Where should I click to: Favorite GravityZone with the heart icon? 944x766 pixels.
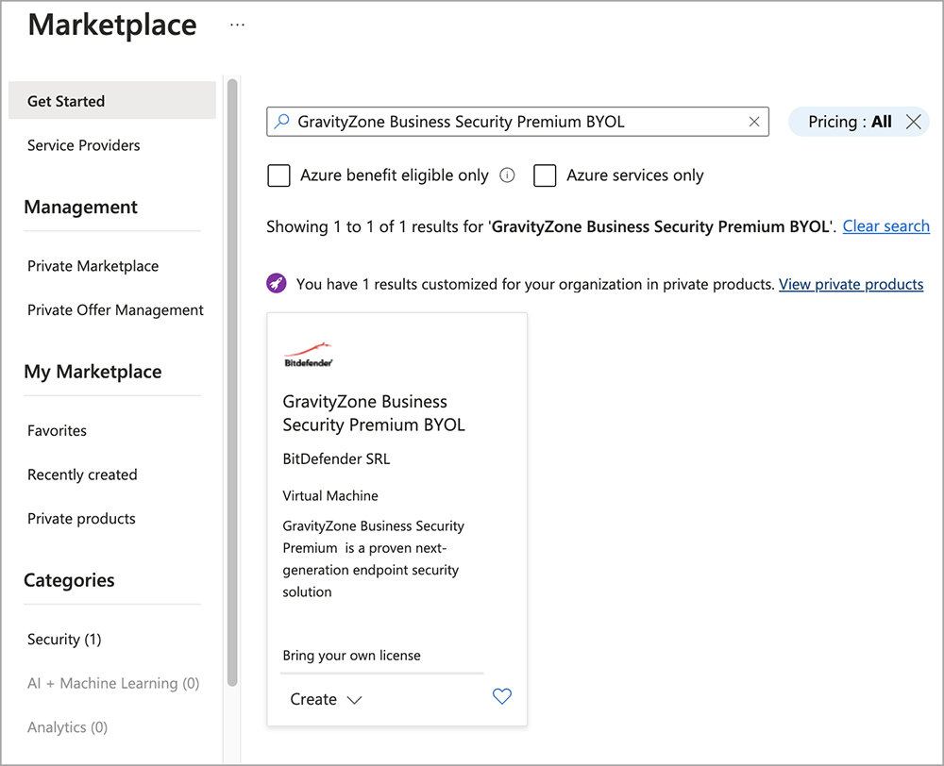tap(502, 697)
